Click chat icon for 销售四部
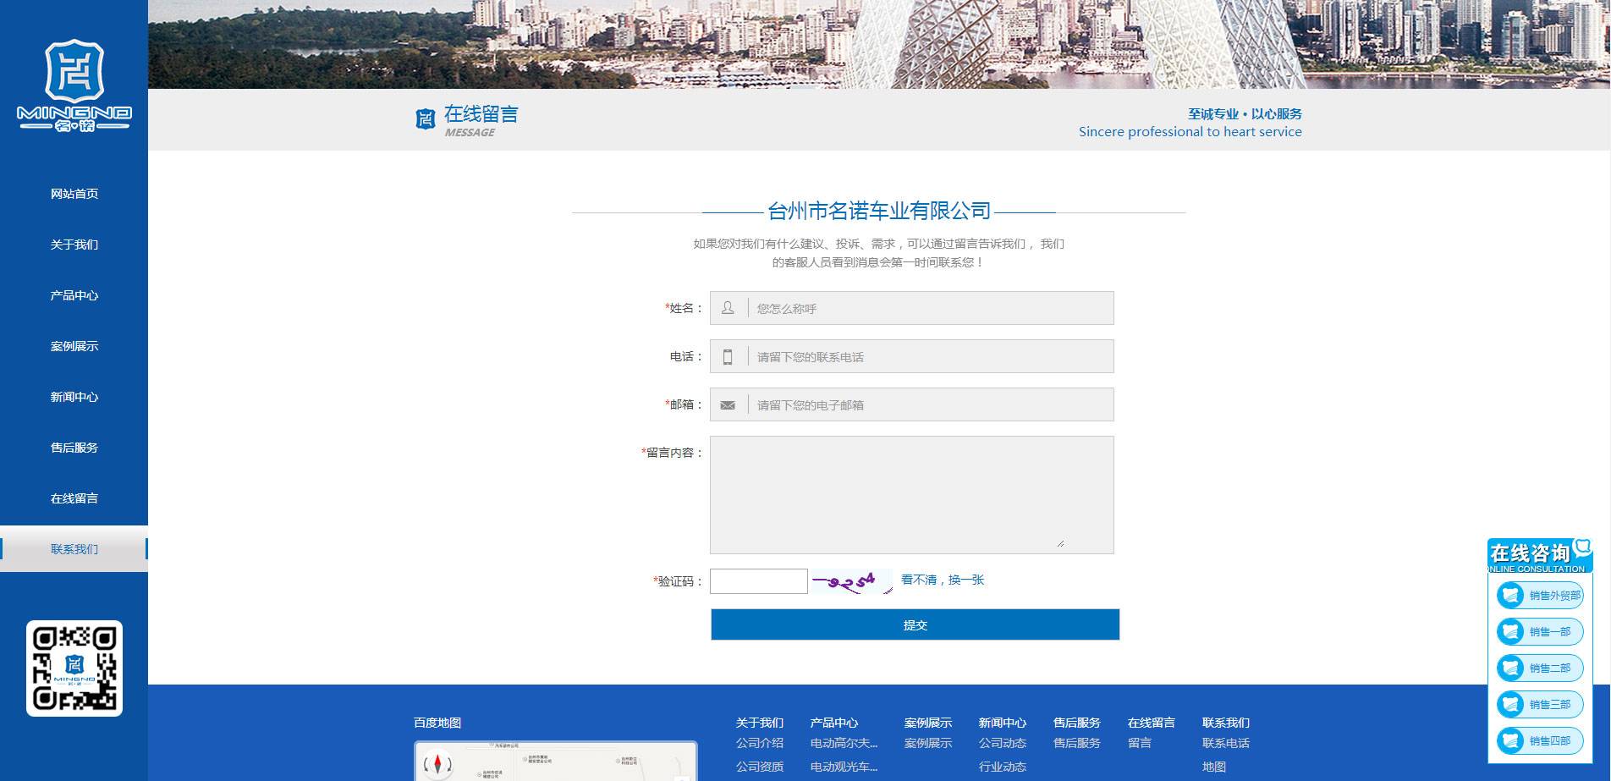1611x781 pixels. 1510,741
